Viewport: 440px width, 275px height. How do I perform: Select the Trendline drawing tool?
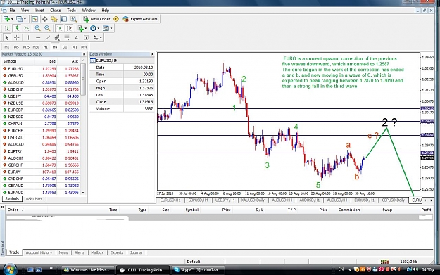48,37
